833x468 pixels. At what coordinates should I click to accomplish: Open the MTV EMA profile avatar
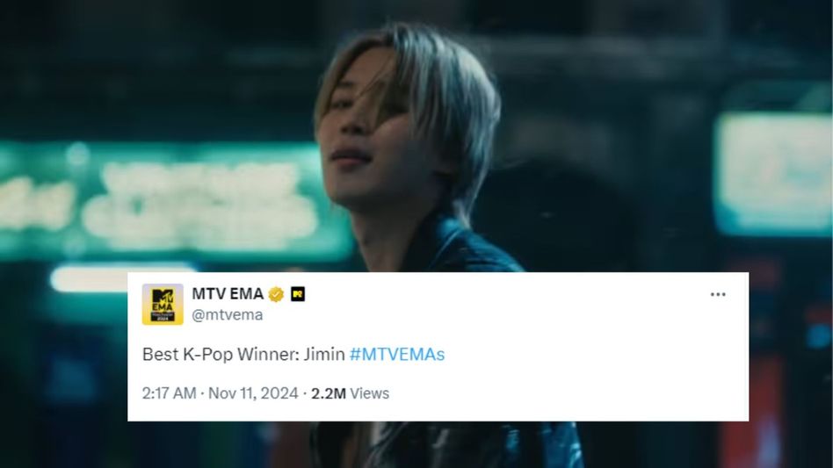point(163,304)
